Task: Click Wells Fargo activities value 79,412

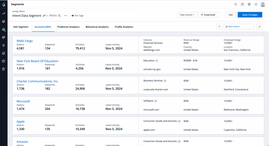Action: [x=80, y=48]
